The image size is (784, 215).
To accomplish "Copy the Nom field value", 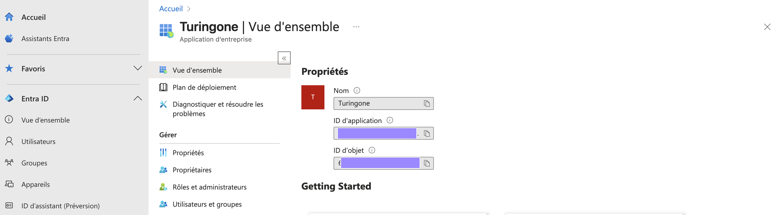I will pyautogui.click(x=427, y=104).
